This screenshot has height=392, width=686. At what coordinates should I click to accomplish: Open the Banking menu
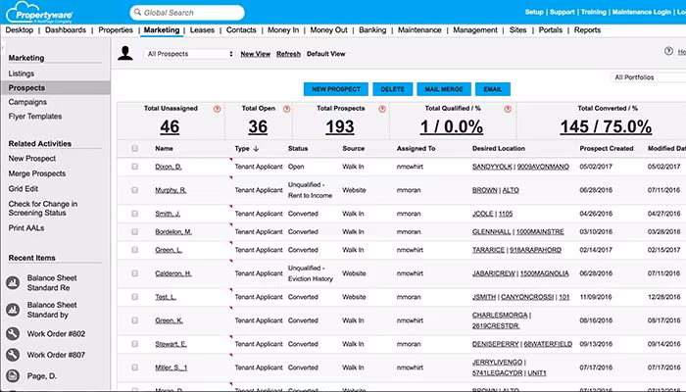click(372, 30)
